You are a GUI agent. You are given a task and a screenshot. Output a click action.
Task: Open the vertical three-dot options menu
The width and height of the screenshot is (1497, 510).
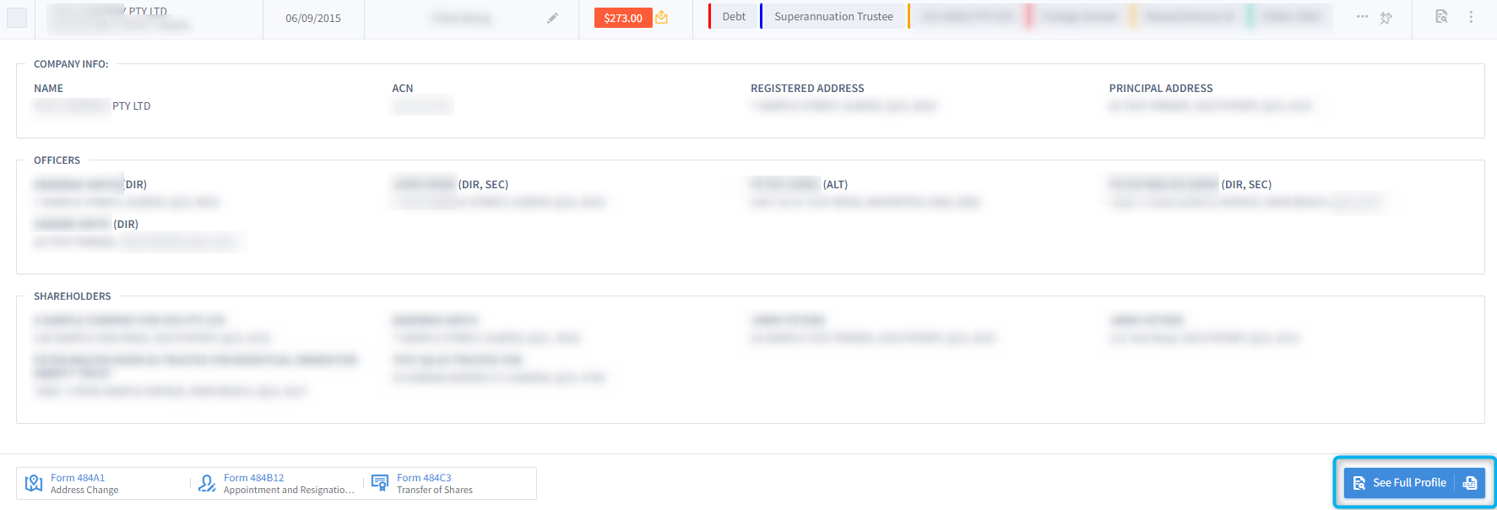1471,17
